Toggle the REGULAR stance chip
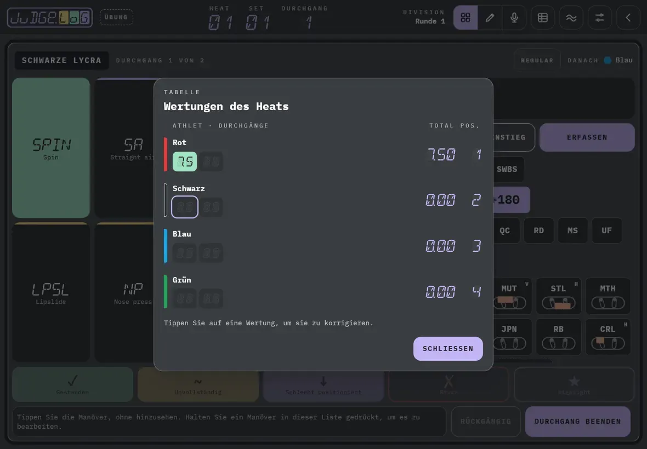Viewport: 647px width, 449px height. [x=537, y=60]
